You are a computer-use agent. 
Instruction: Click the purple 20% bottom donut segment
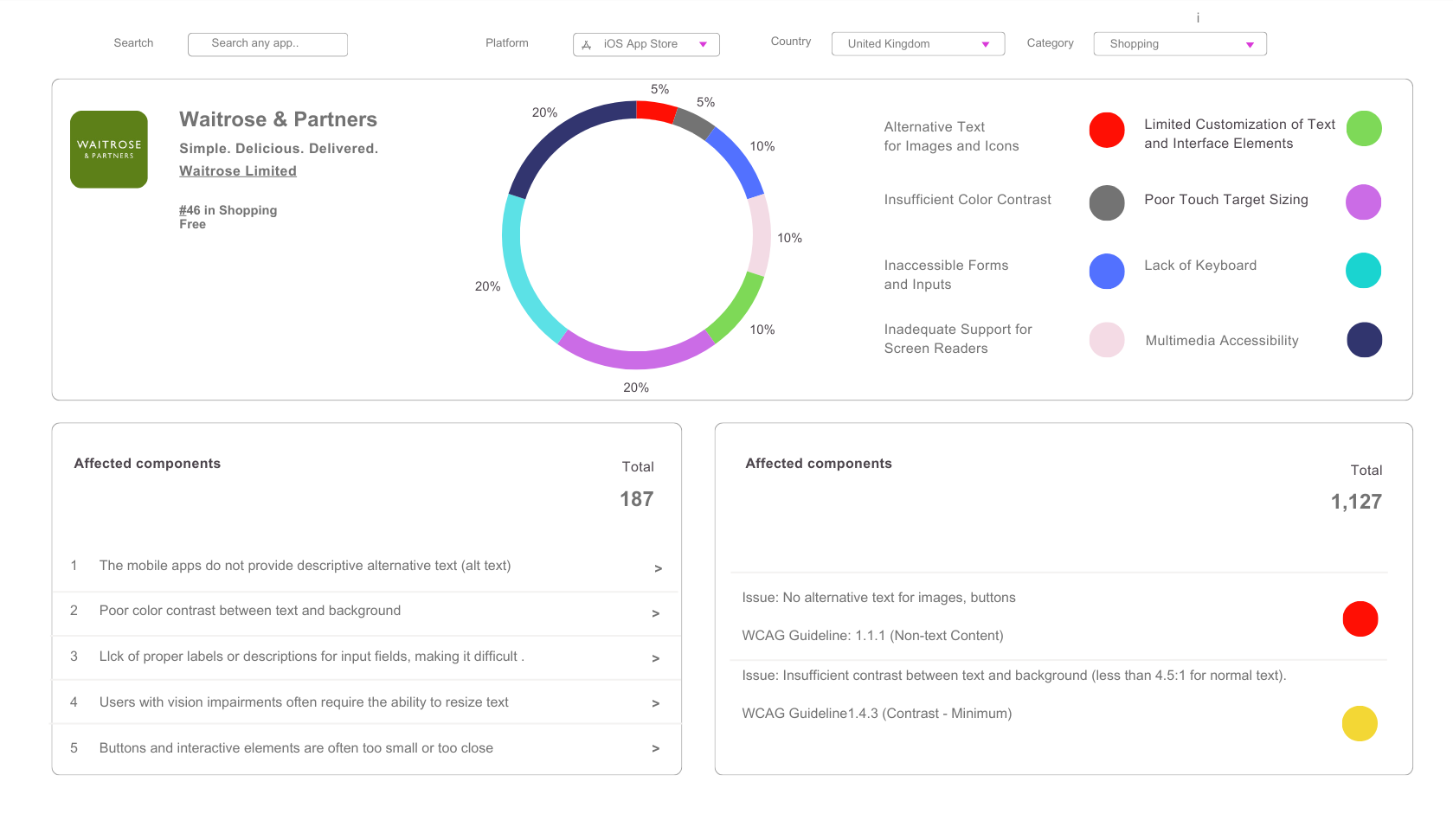(x=636, y=354)
